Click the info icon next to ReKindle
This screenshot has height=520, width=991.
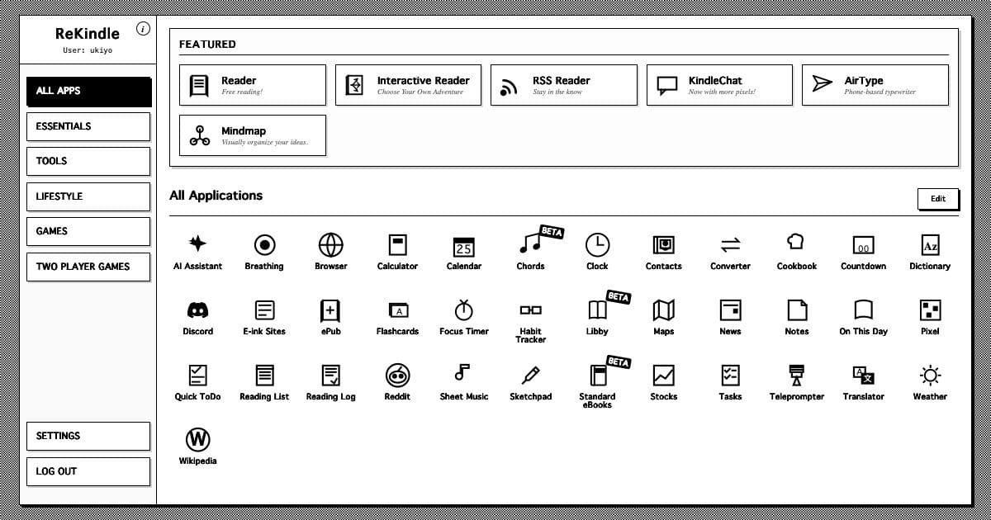coord(144,29)
